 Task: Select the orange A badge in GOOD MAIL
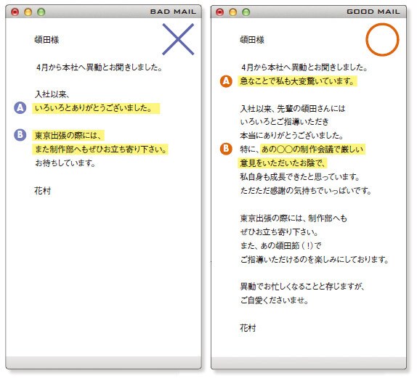tap(226, 81)
